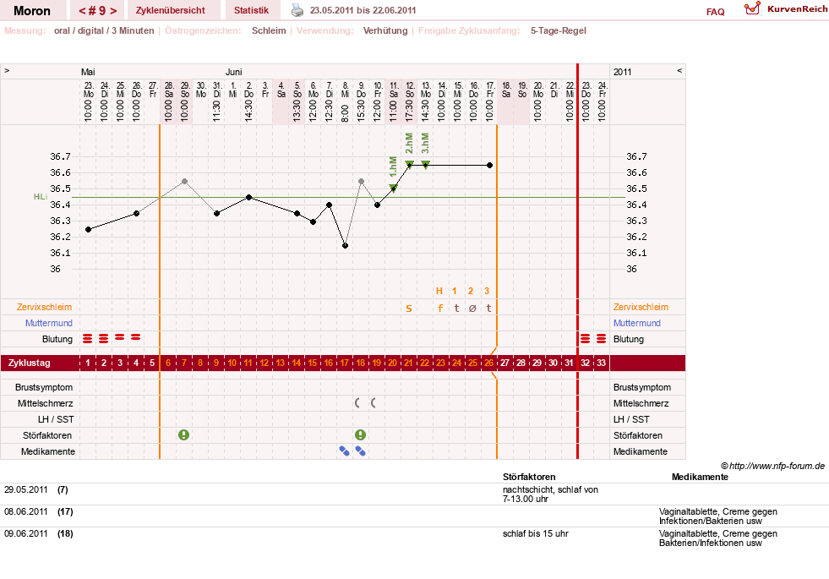Go to next cycle with right angle bracket
The width and height of the screenshot is (829, 579).
113,11
